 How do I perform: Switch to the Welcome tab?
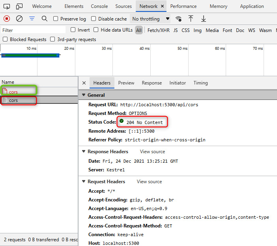[42, 6]
